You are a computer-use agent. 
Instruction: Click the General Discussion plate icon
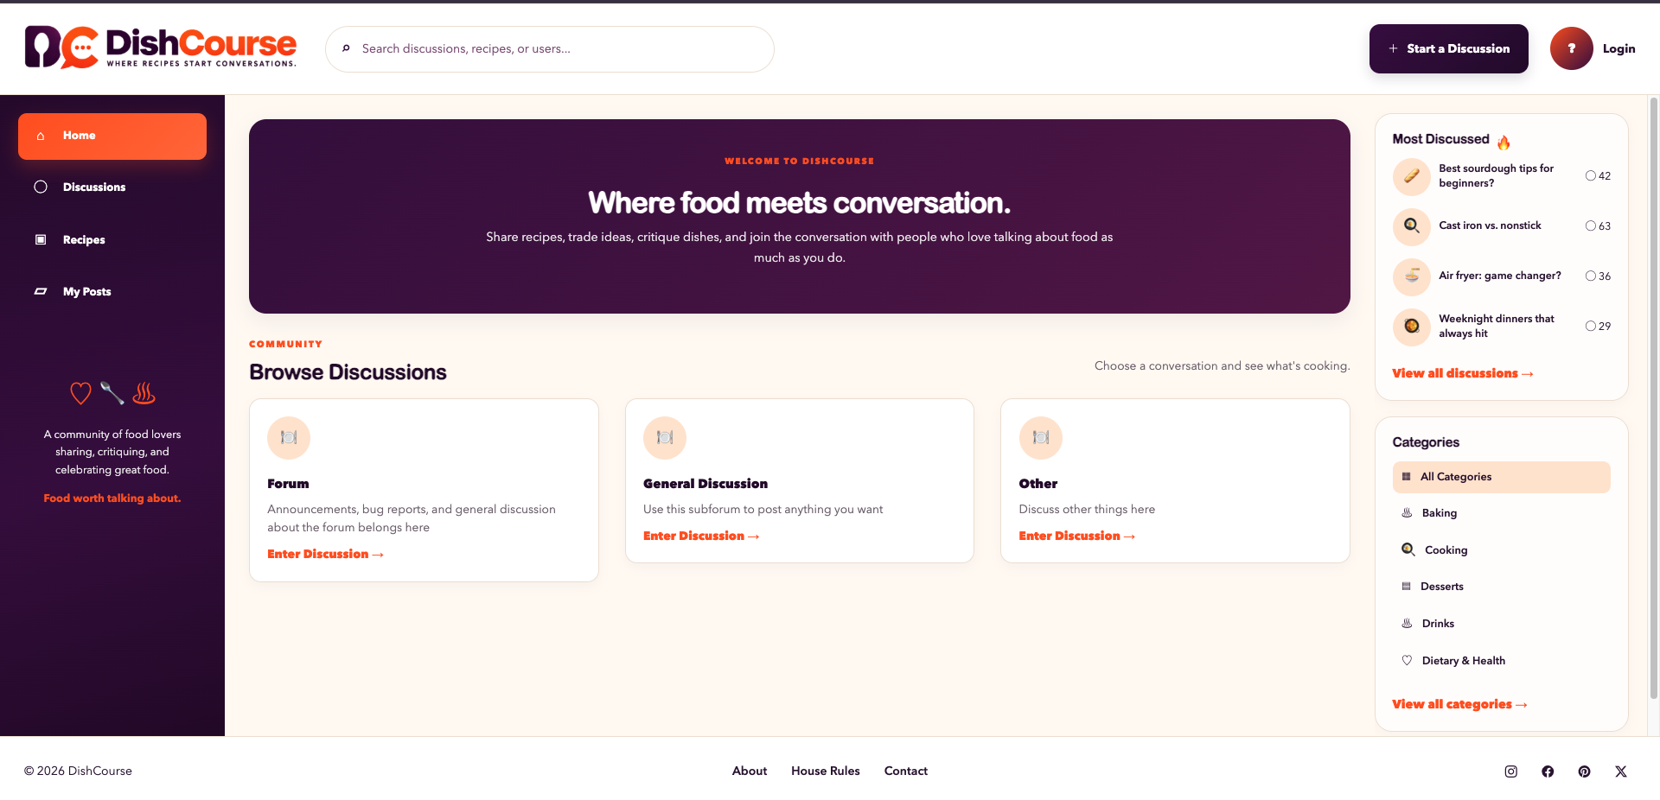pyautogui.click(x=665, y=438)
